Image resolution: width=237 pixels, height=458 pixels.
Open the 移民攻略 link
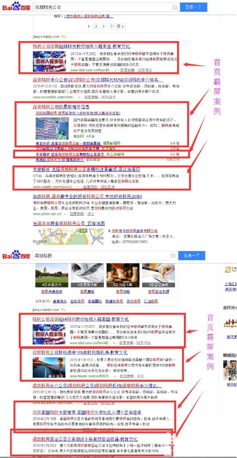(123, 291)
